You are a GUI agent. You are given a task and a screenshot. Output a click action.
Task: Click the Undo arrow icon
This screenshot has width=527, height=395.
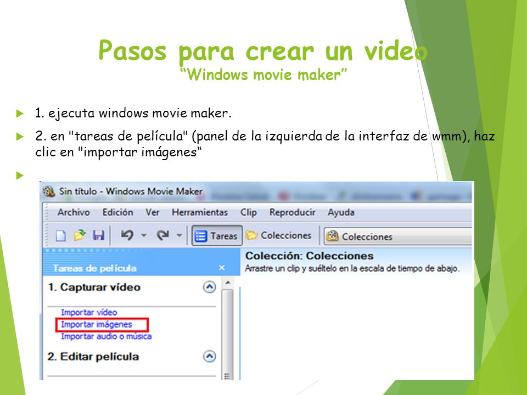click(127, 235)
